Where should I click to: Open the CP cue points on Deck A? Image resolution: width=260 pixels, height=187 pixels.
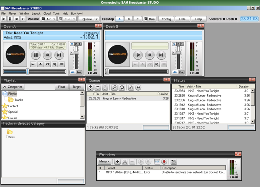48,64
